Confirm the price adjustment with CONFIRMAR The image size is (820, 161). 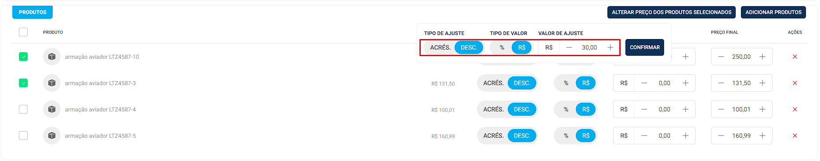(645, 47)
